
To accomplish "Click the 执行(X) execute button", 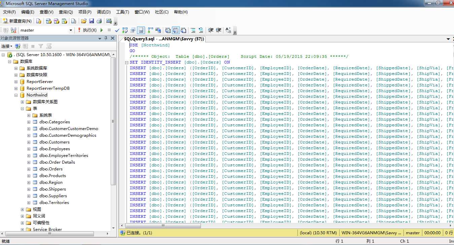I will [x=87, y=30].
